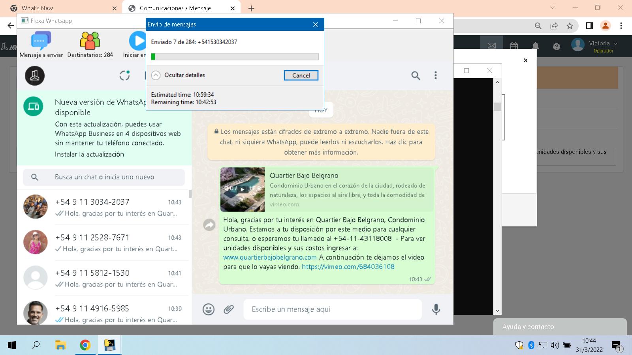Click the scroll down arrow in background window
The height and width of the screenshot is (355, 632).
[x=497, y=310]
